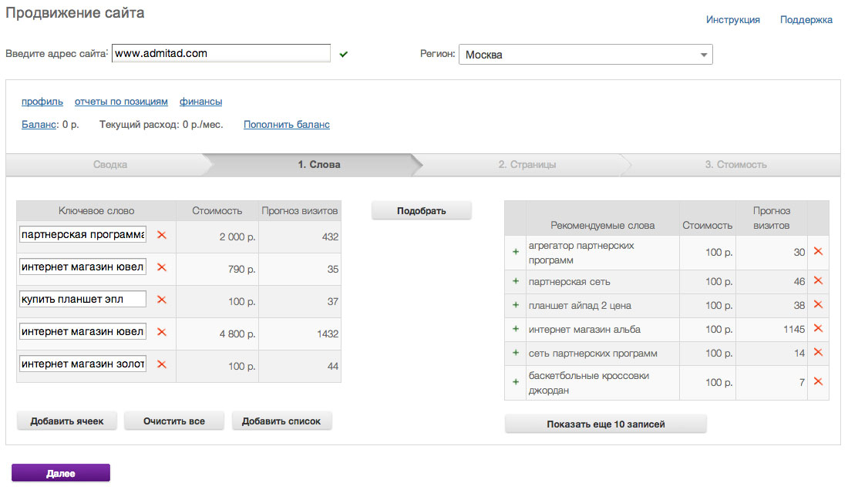Screen dimensions: 848x493
Task: Click the purple 'Далее' button
Action: (61, 473)
